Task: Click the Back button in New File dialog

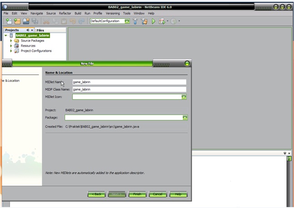Action: click(x=96, y=194)
